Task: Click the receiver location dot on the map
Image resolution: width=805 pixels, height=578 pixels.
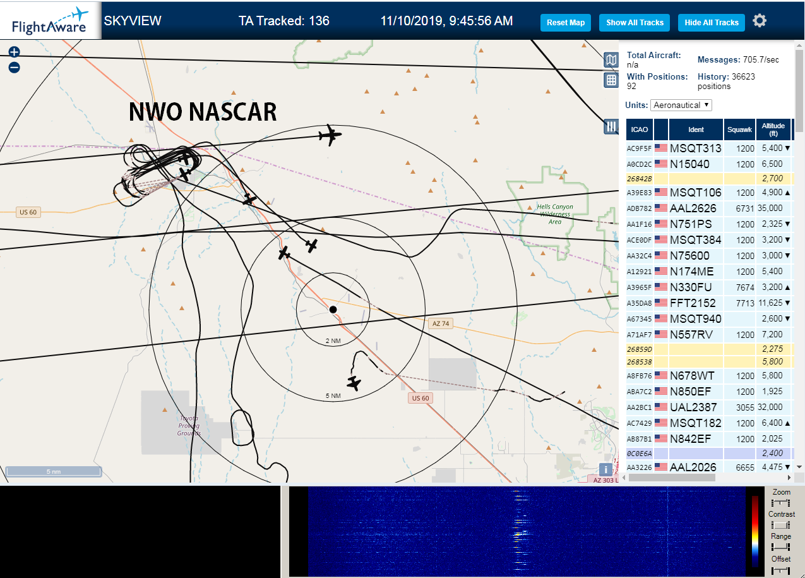Action: pyautogui.click(x=333, y=309)
